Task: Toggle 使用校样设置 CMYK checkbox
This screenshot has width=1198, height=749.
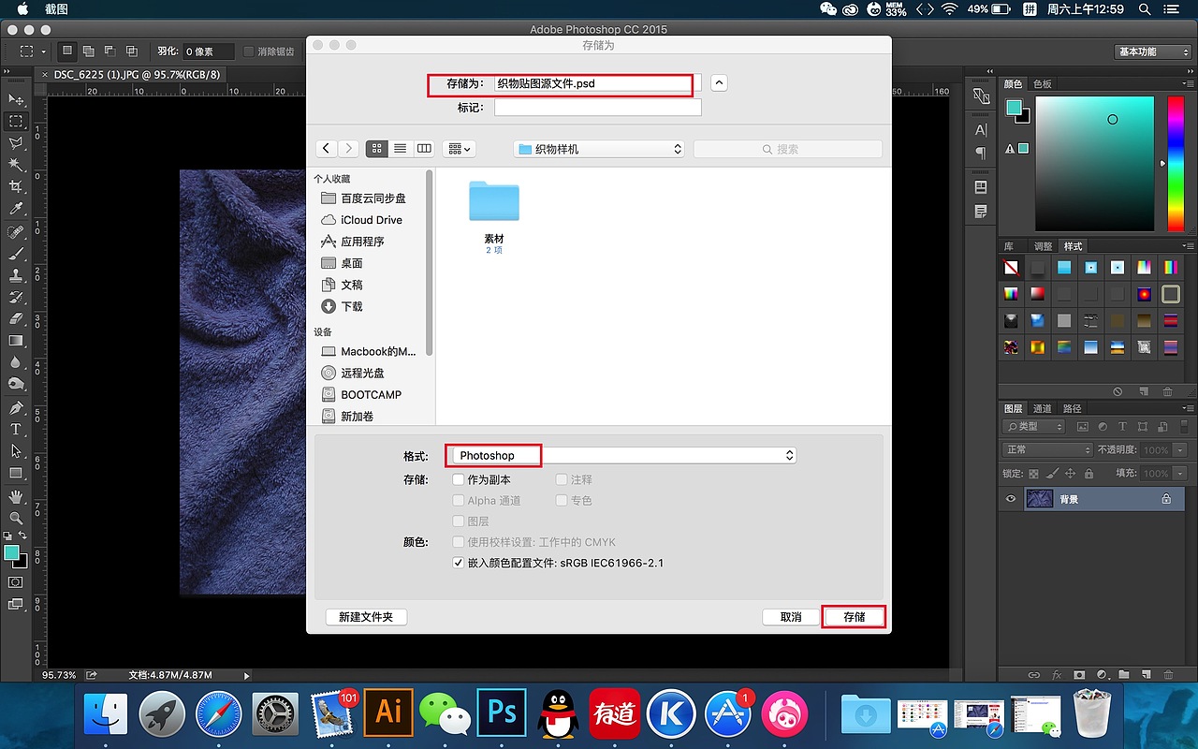Action: (x=459, y=542)
